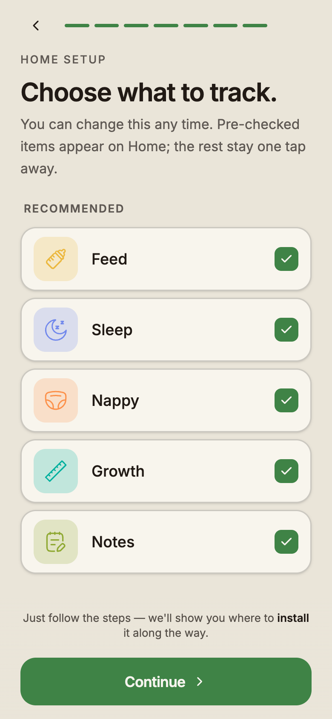Tap the Sleep label text
This screenshot has height=719, width=332.
coord(112,330)
